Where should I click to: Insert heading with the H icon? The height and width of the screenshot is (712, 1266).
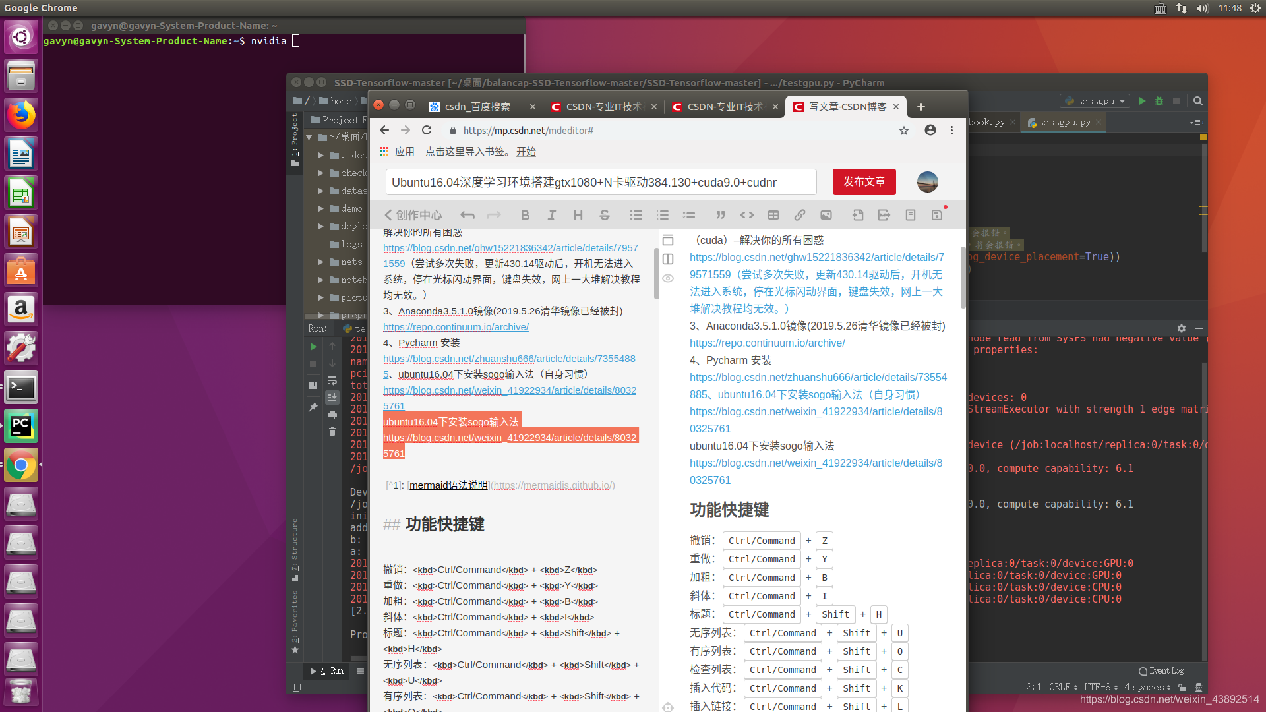578,215
